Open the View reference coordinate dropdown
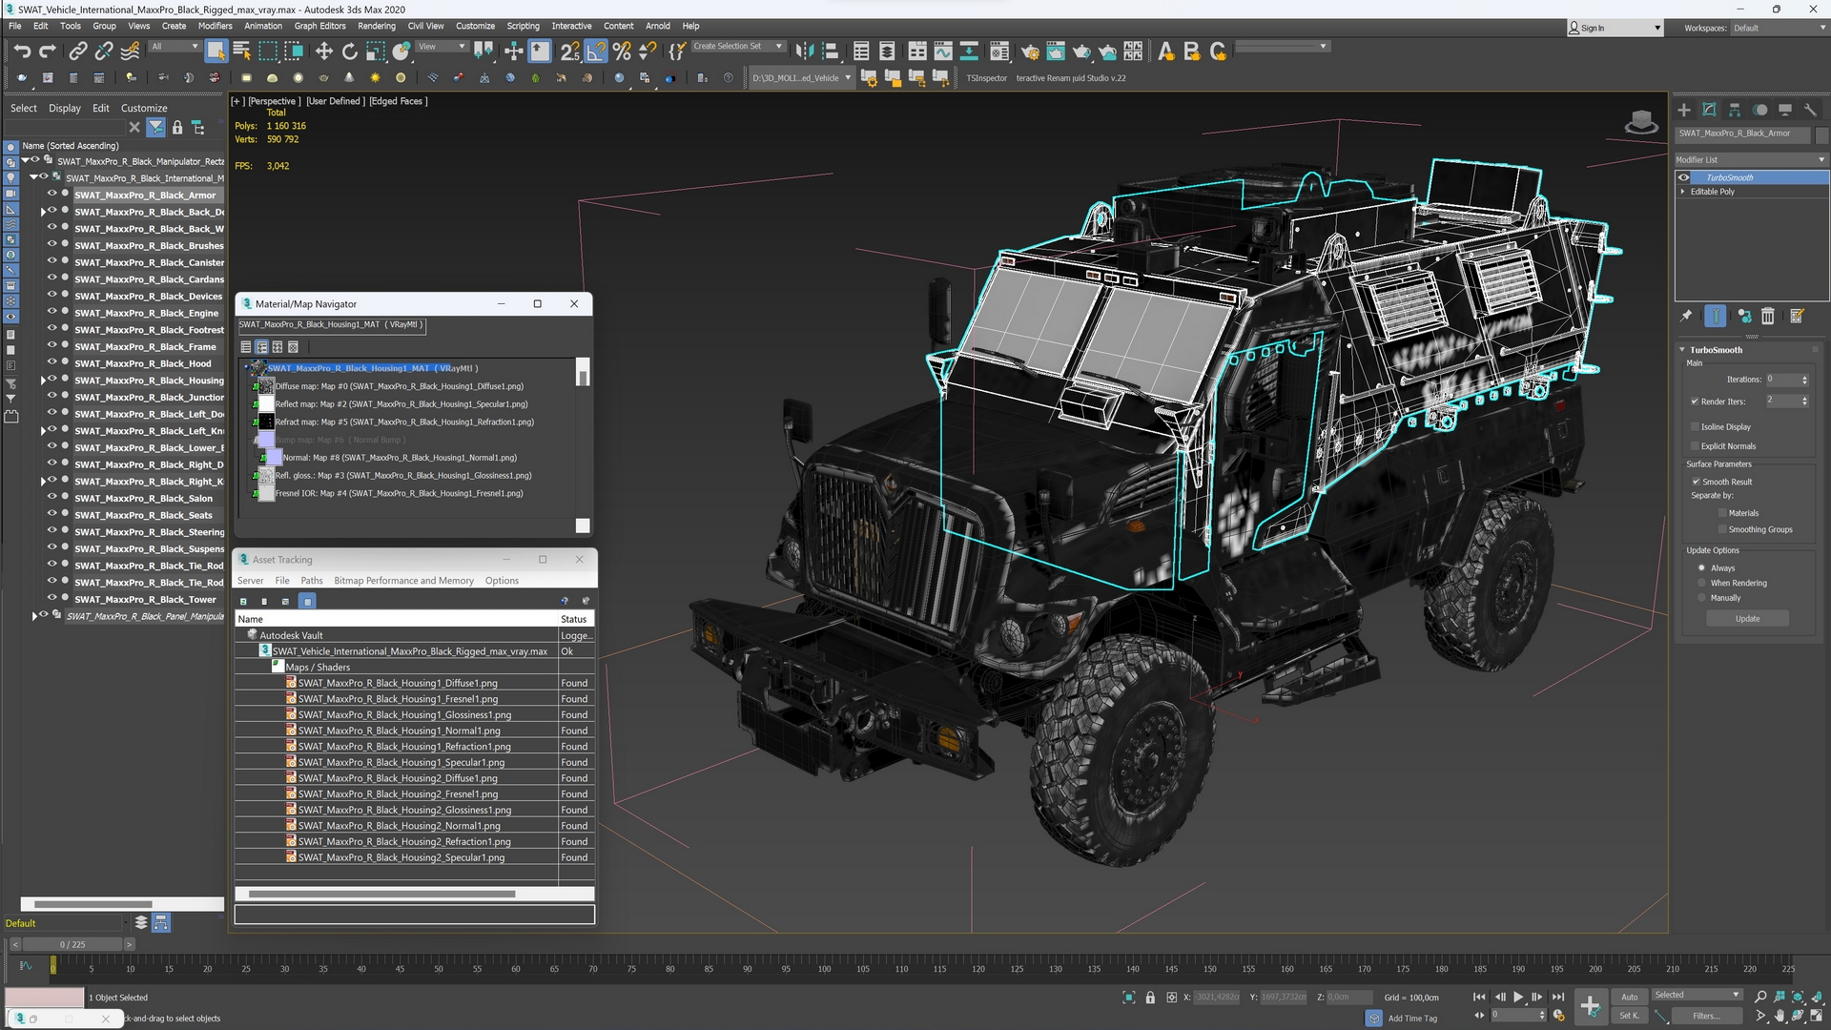The width and height of the screenshot is (1831, 1030). (x=442, y=46)
